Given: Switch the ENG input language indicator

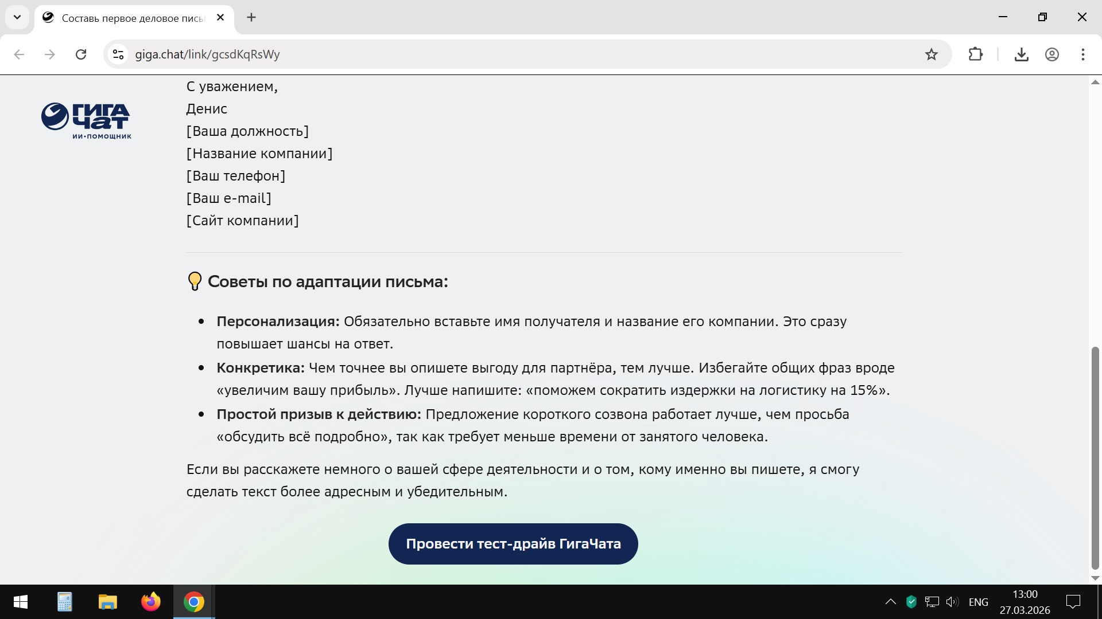Looking at the screenshot, I should 978,602.
